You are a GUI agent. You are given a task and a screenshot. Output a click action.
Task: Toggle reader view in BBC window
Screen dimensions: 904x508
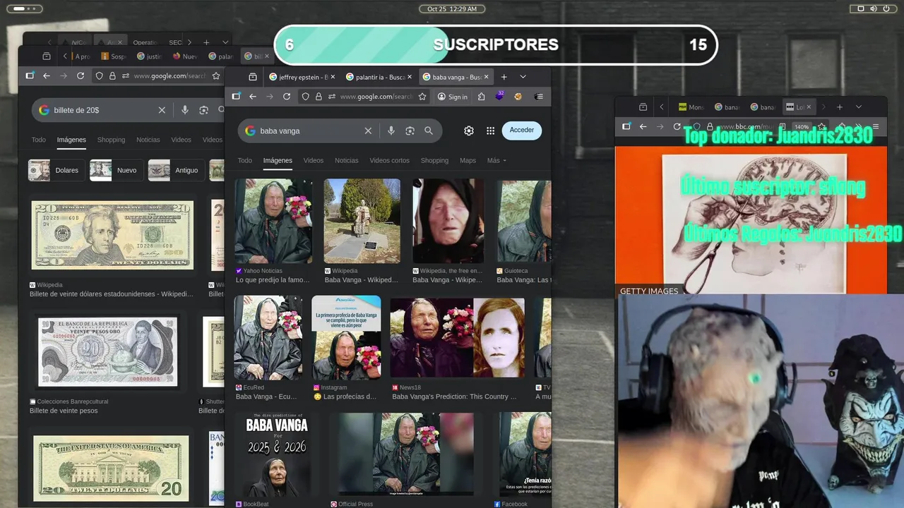coord(782,127)
